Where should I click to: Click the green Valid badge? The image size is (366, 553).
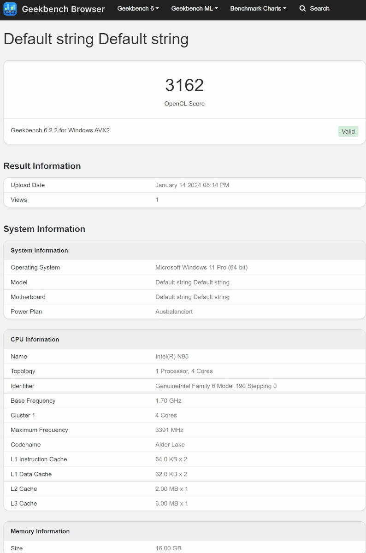click(348, 131)
